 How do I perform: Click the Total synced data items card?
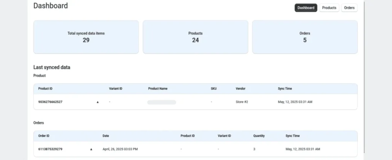click(x=86, y=37)
